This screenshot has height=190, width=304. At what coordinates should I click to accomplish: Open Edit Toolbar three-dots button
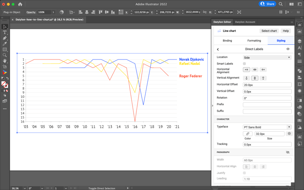coord(5,109)
